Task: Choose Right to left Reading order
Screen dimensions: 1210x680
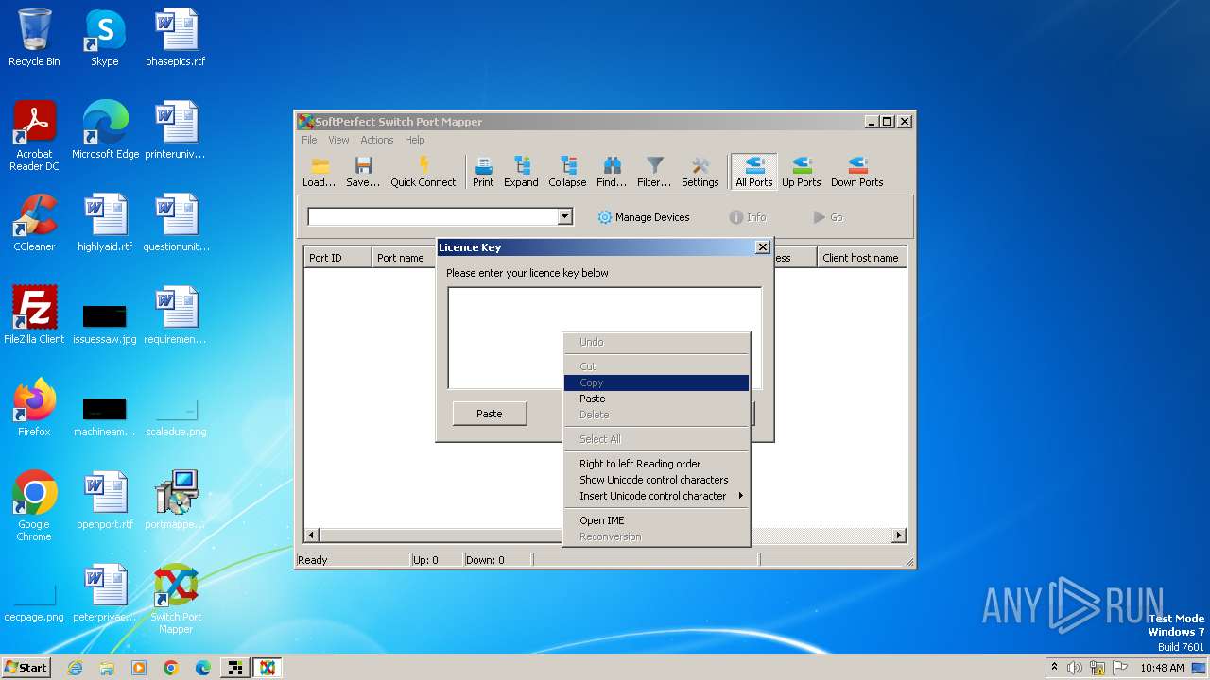Action: [x=656, y=464]
